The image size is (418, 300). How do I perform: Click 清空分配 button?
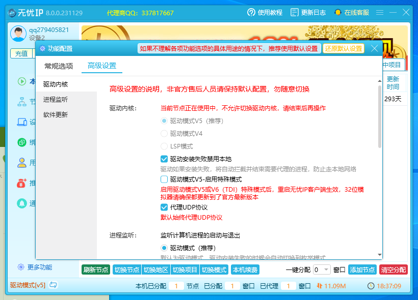[x=394, y=269]
